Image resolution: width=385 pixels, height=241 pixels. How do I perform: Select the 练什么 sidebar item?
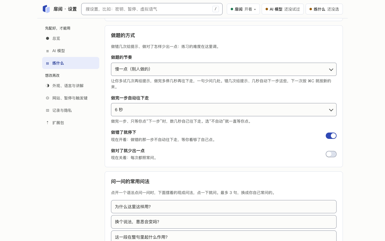tap(71, 63)
